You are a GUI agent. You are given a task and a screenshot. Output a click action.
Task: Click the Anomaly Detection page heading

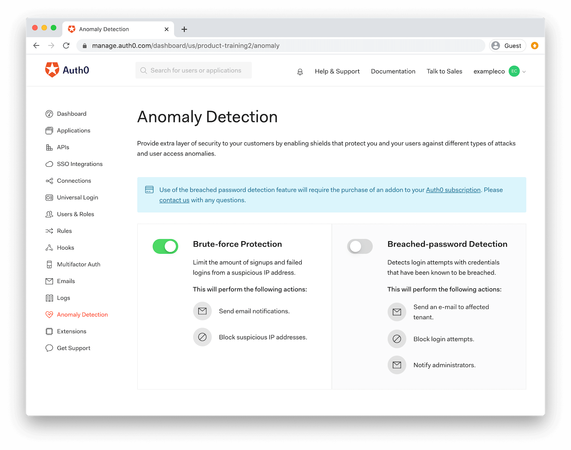[207, 117]
